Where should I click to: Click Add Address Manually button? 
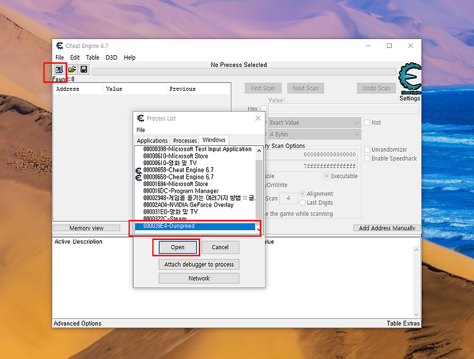coord(387,228)
